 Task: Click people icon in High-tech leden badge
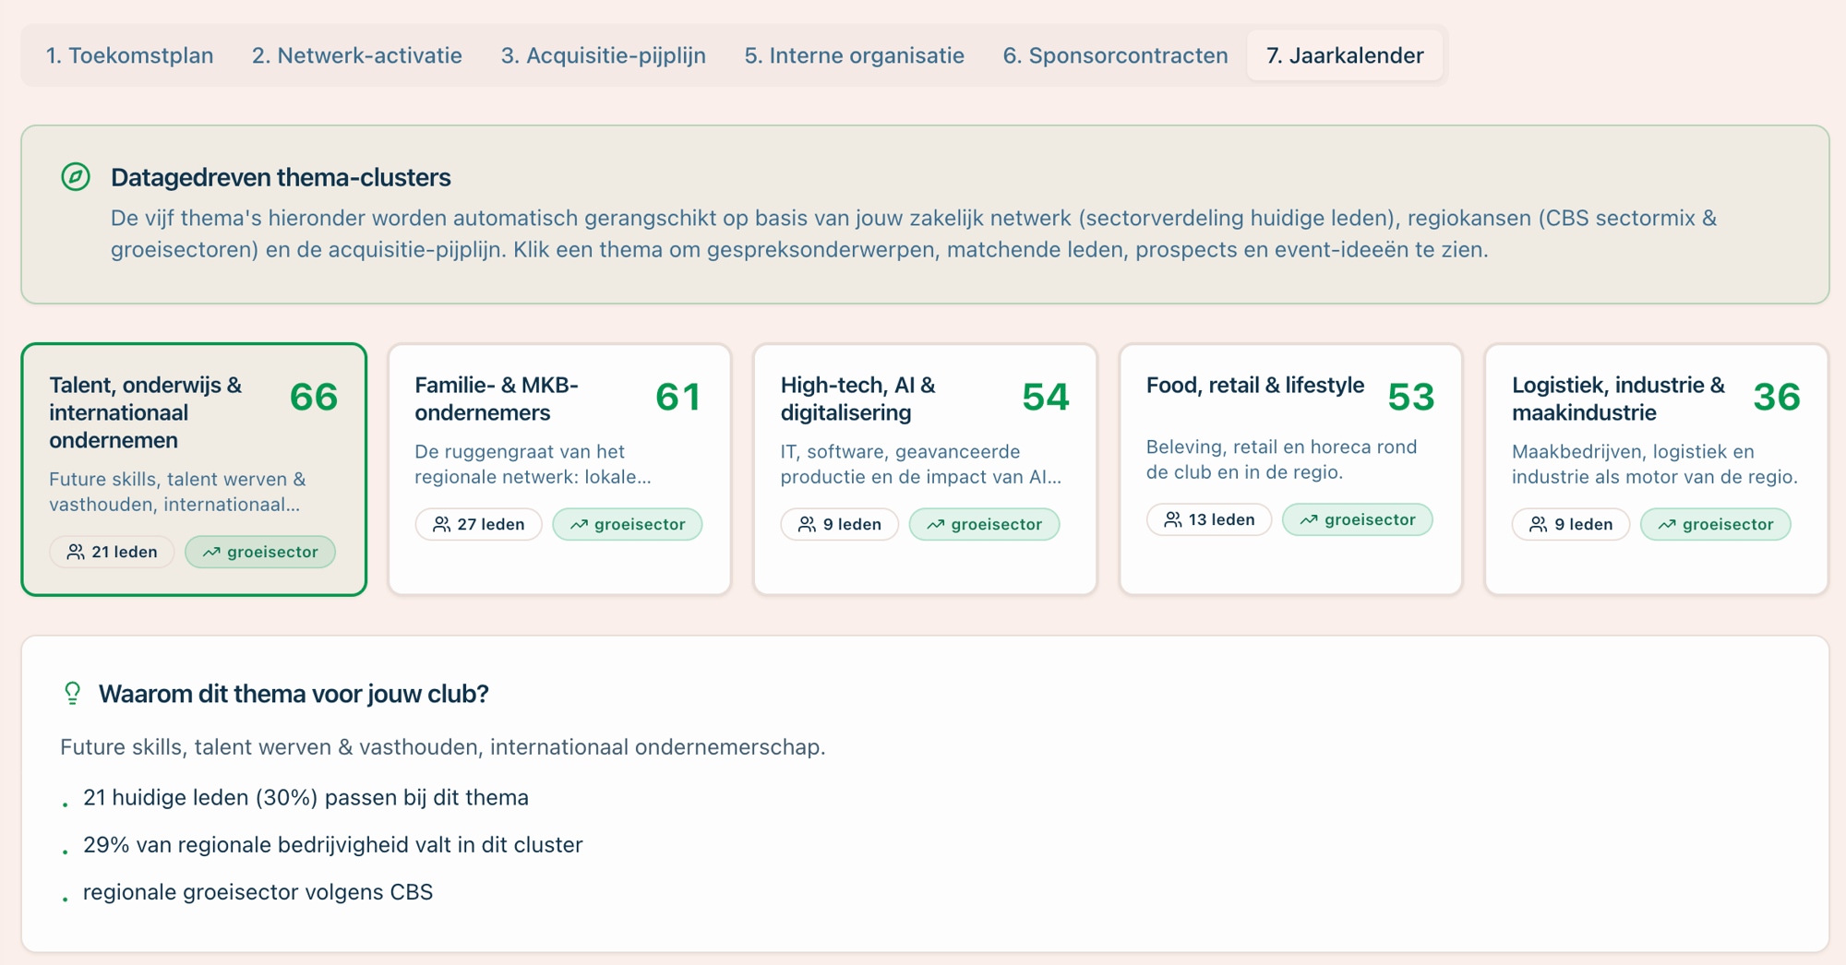coord(807,524)
